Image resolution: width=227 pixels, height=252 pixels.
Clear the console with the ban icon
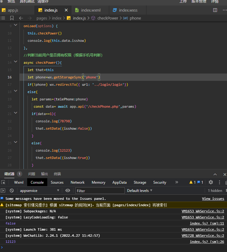12,190
